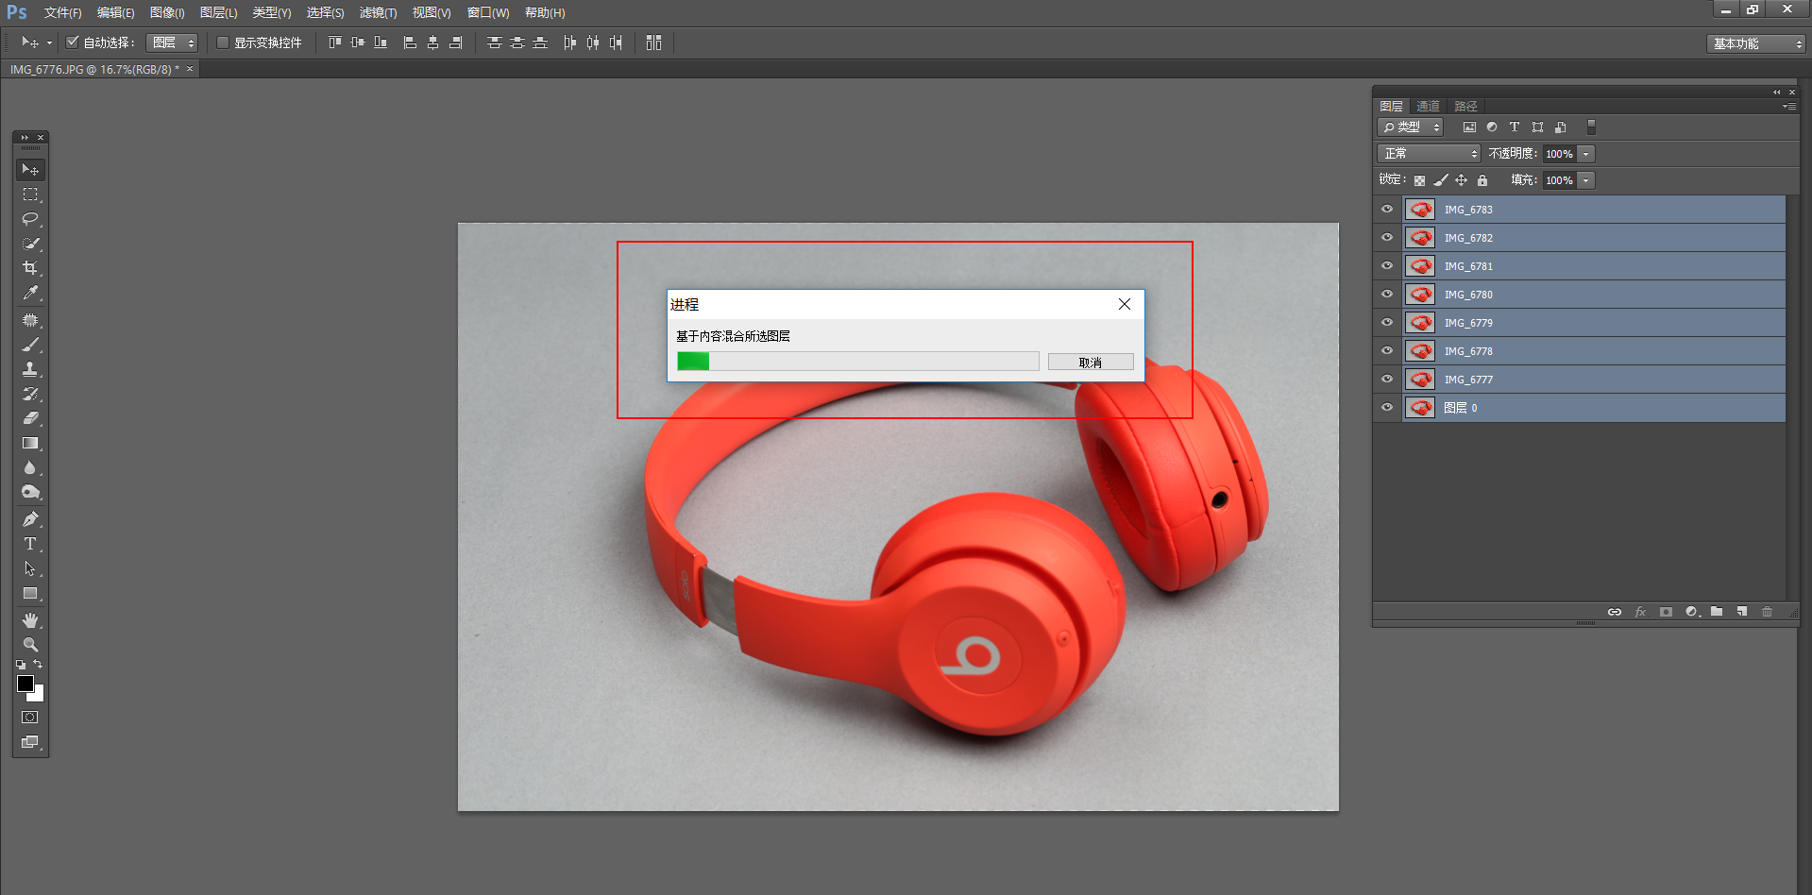The width and height of the screenshot is (1812, 895).
Task: Select the Move tool in the toolbox
Action: pyautogui.click(x=30, y=170)
